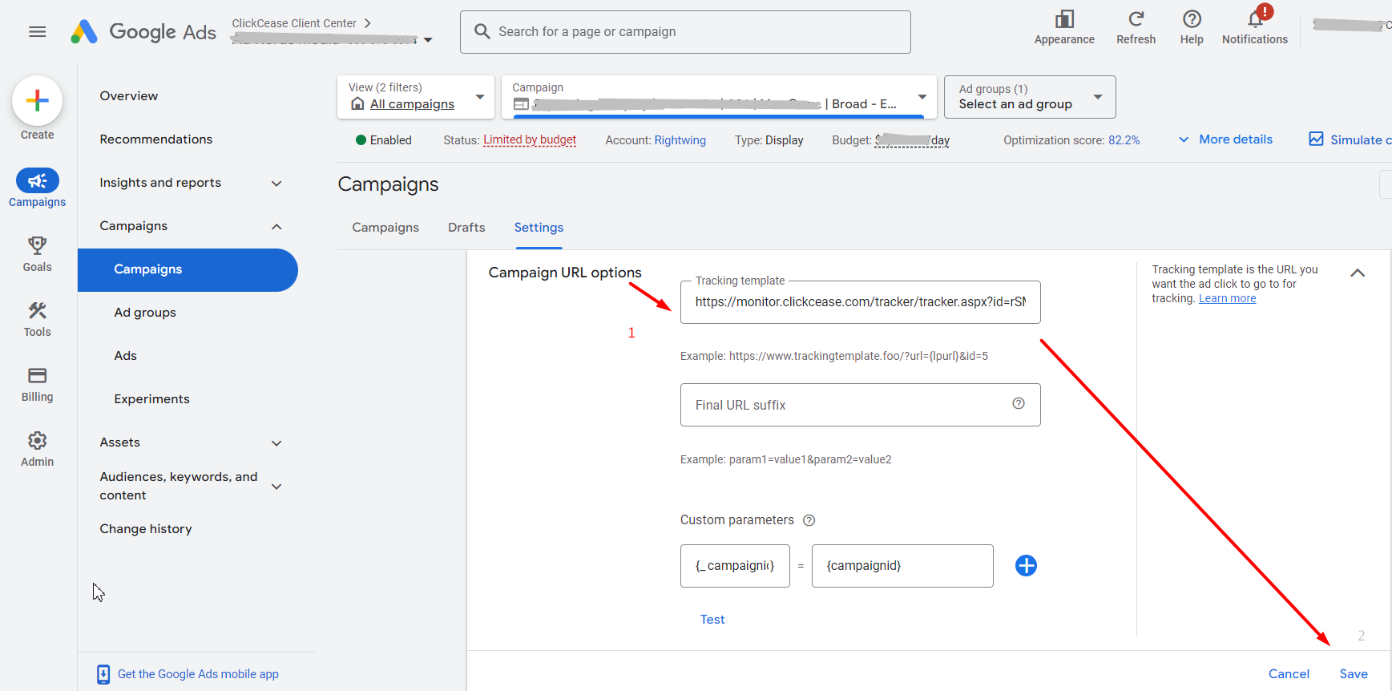The height and width of the screenshot is (691, 1392).
Task: Click the custom parameter name field
Action: coord(735,566)
